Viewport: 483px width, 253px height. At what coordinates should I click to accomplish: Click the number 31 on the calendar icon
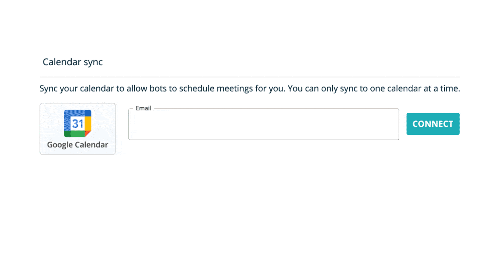click(77, 124)
